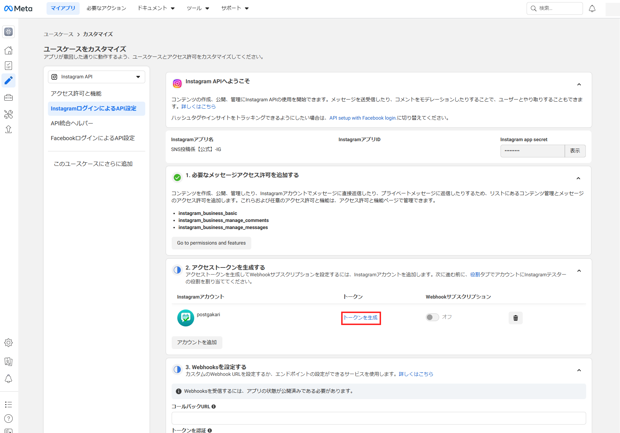This screenshot has height=433, width=620.
Task: Click the コールバックURL input field
Action: click(379, 418)
